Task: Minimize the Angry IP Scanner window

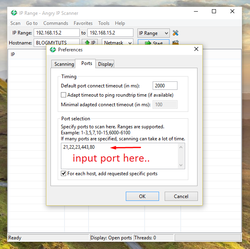Action: tap(196, 11)
